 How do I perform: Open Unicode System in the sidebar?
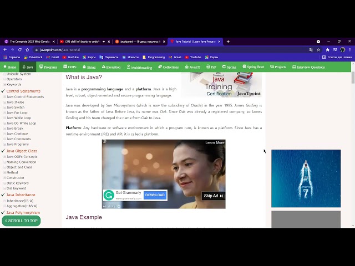[18, 74]
